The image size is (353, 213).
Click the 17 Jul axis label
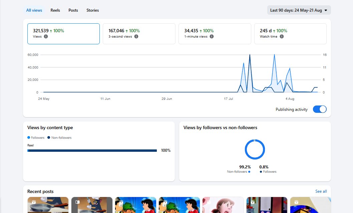coord(229,99)
